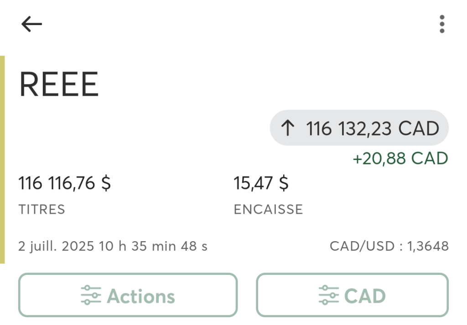
Task: Click the up arrow in the balance pill
Action: coord(288,128)
